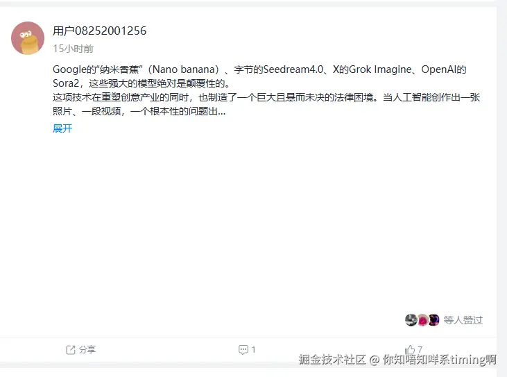Like the post with thumbs-up icon

tap(411, 350)
